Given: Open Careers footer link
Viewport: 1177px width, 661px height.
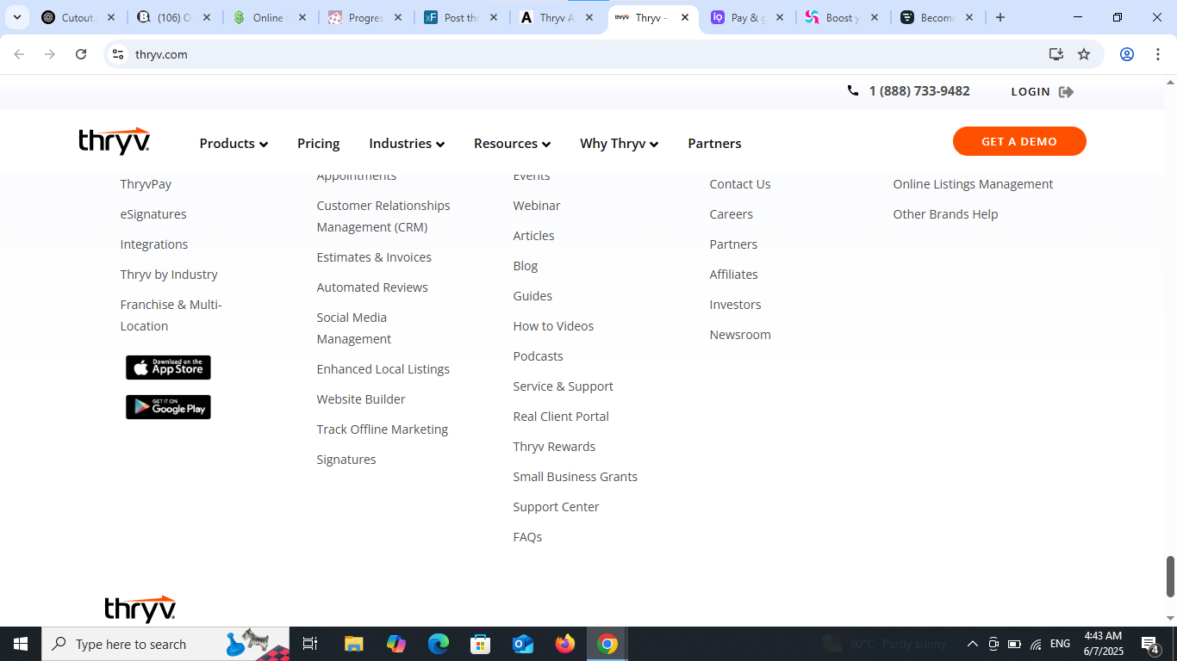Looking at the screenshot, I should (732, 214).
